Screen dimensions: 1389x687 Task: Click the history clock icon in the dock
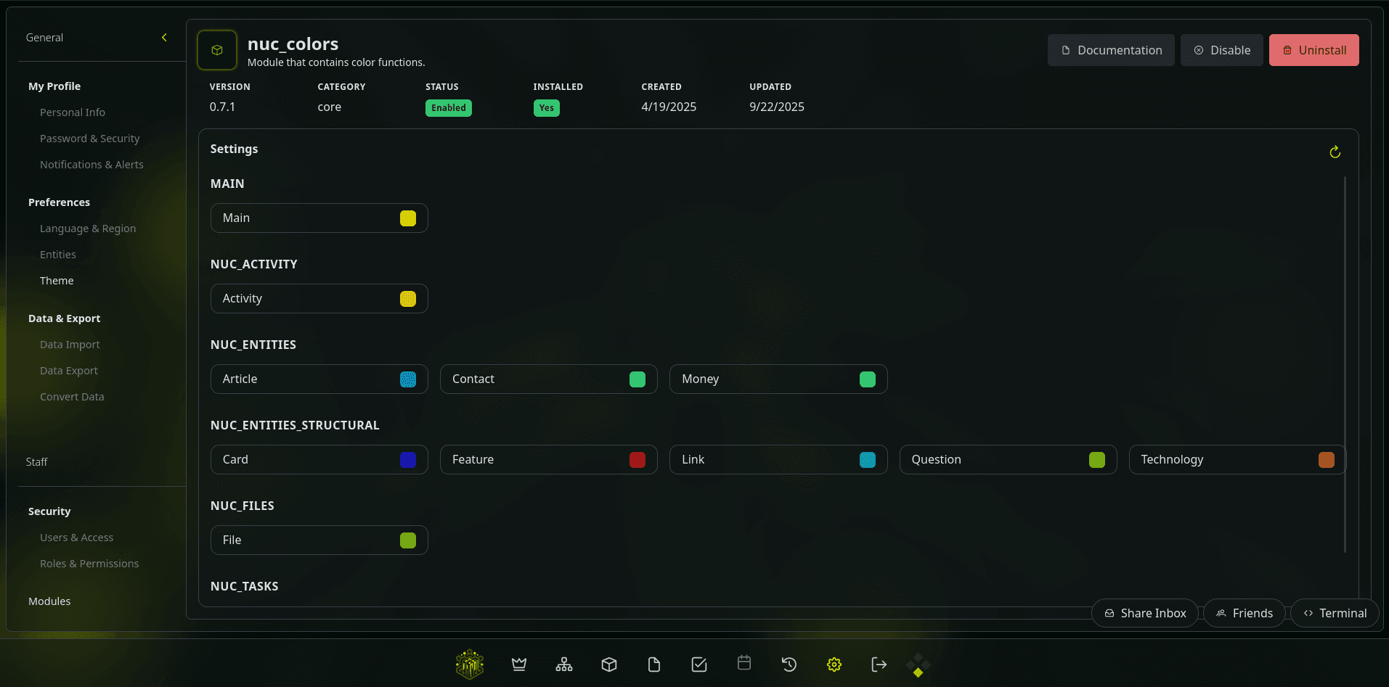[789, 664]
